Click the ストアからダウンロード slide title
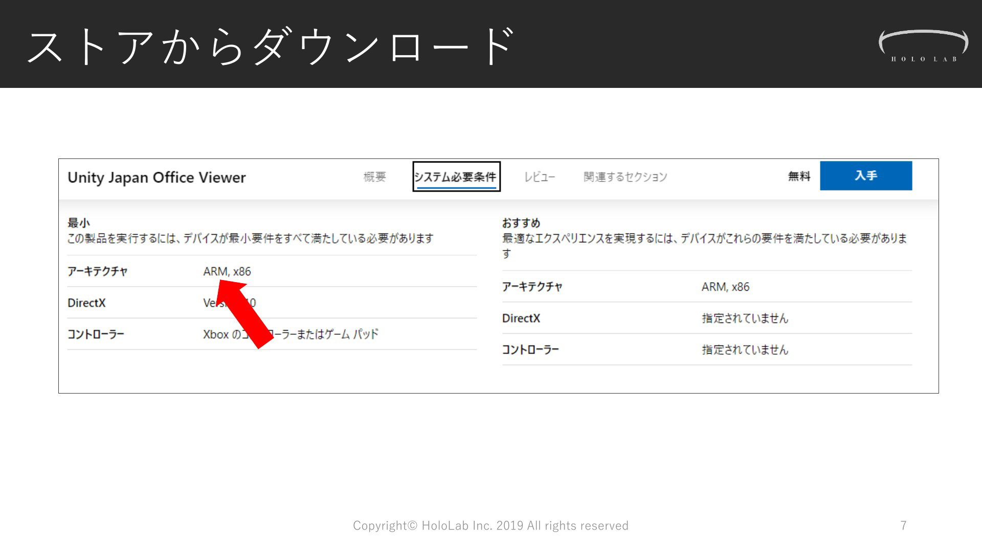The image size is (982, 552). tap(271, 46)
